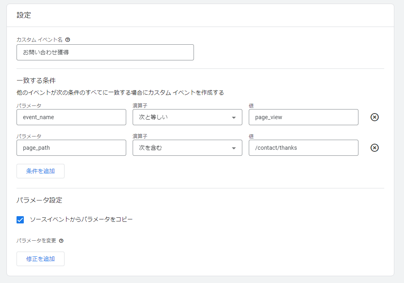
Task: Click the パラメータ設定 section heading
Action: pyautogui.click(x=40, y=200)
